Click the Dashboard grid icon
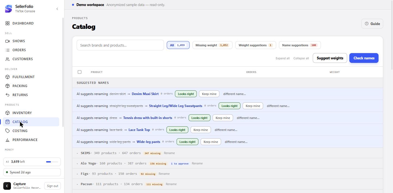The width and height of the screenshot is (393, 193). click(x=8, y=23)
